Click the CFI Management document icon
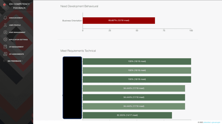The image size is (222, 124). coord(5,47)
